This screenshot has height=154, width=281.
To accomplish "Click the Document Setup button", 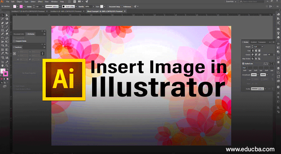I will click(x=114, y=7).
